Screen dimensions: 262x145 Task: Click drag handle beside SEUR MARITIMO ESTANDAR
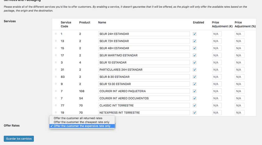tap(56, 55)
